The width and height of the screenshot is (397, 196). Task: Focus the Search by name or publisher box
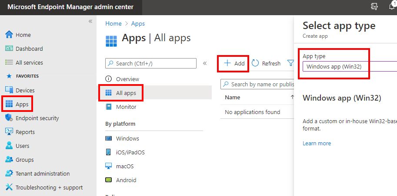(257, 84)
